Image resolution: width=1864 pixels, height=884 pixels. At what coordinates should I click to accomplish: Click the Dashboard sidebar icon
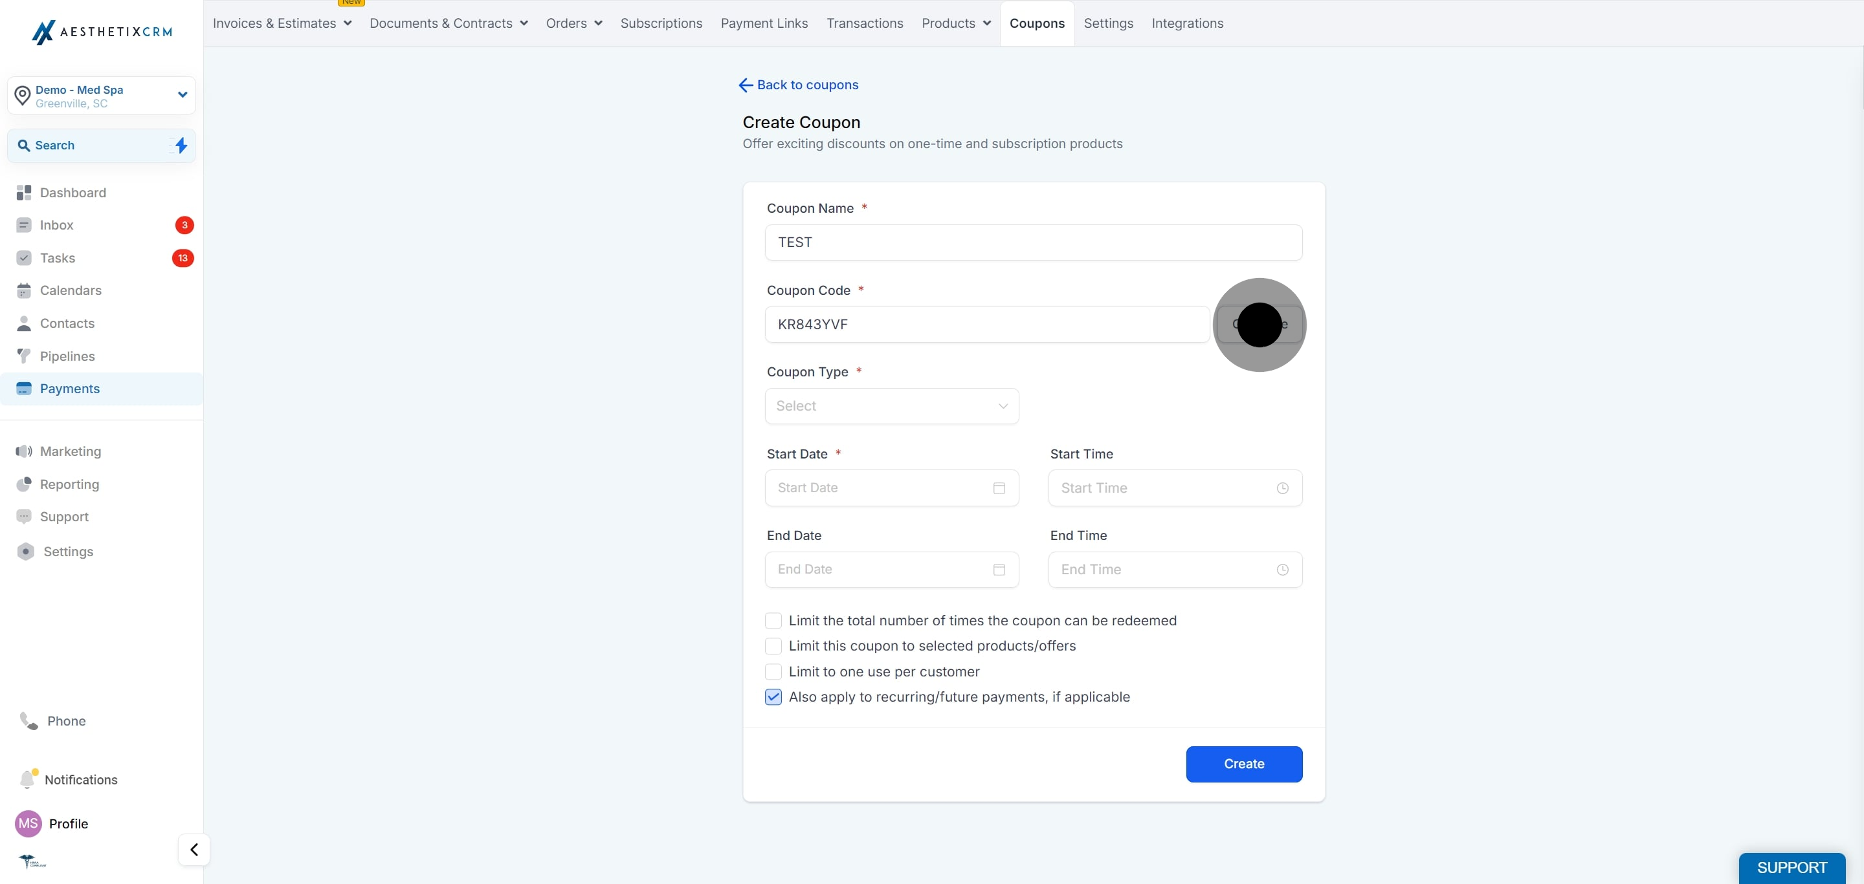(24, 192)
